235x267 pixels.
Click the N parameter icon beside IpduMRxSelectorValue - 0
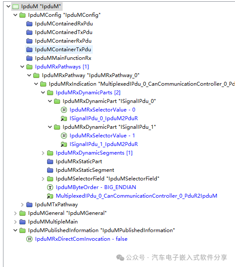click(64, 110)
